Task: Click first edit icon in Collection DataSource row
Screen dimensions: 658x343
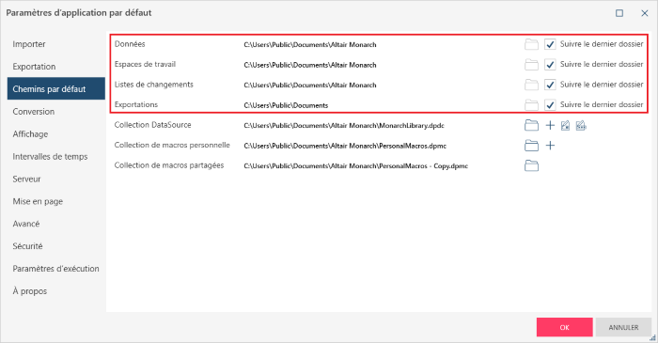Action: coord(565,125)
